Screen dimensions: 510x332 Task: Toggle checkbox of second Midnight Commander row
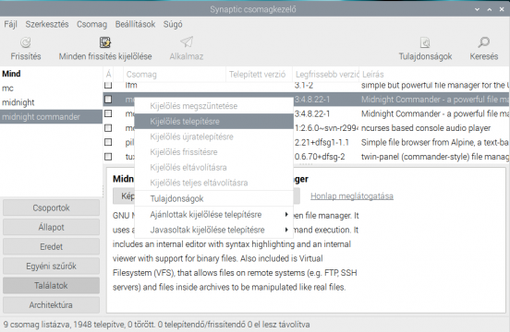[108, 113]
